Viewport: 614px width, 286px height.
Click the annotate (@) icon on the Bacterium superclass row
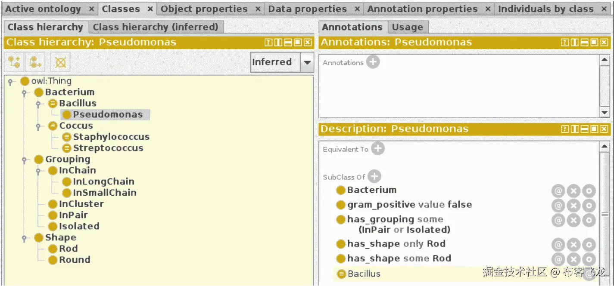558,191
